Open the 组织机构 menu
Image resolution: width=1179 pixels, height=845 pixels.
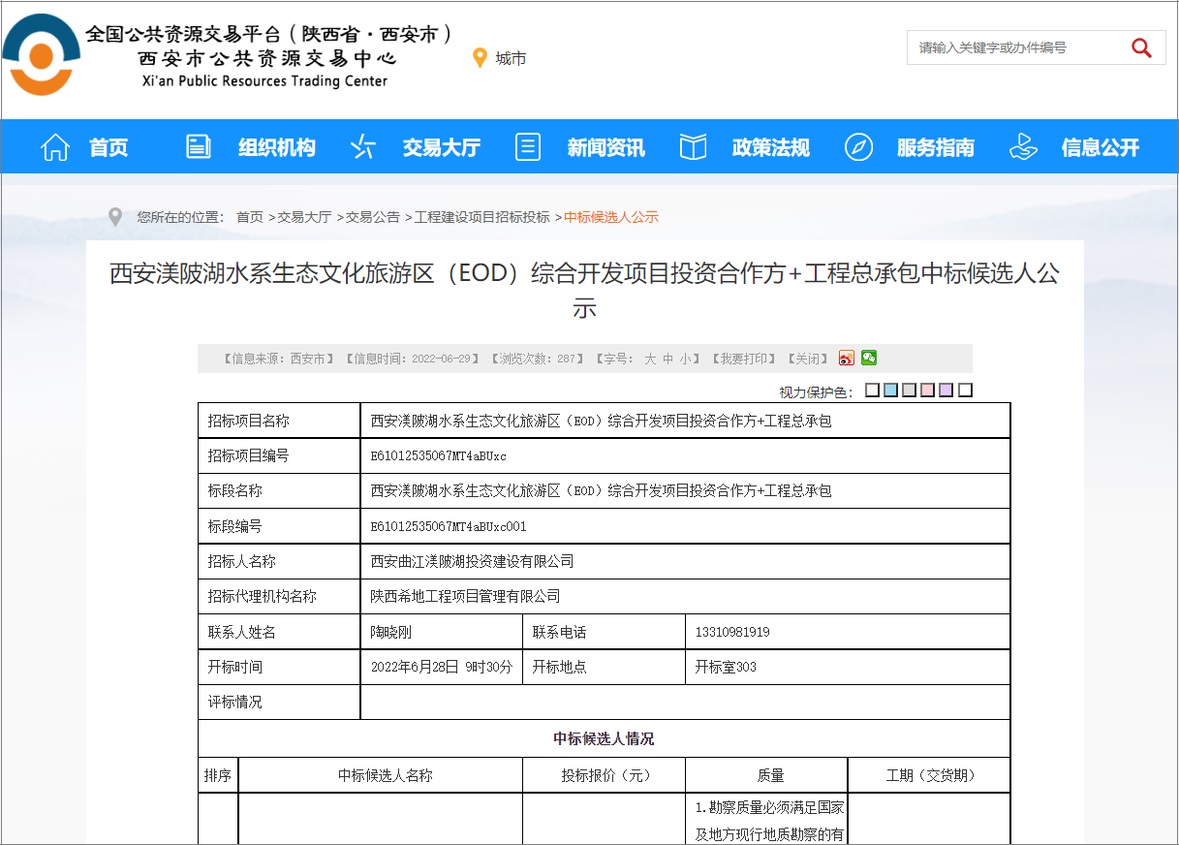[x=276, y=148]
